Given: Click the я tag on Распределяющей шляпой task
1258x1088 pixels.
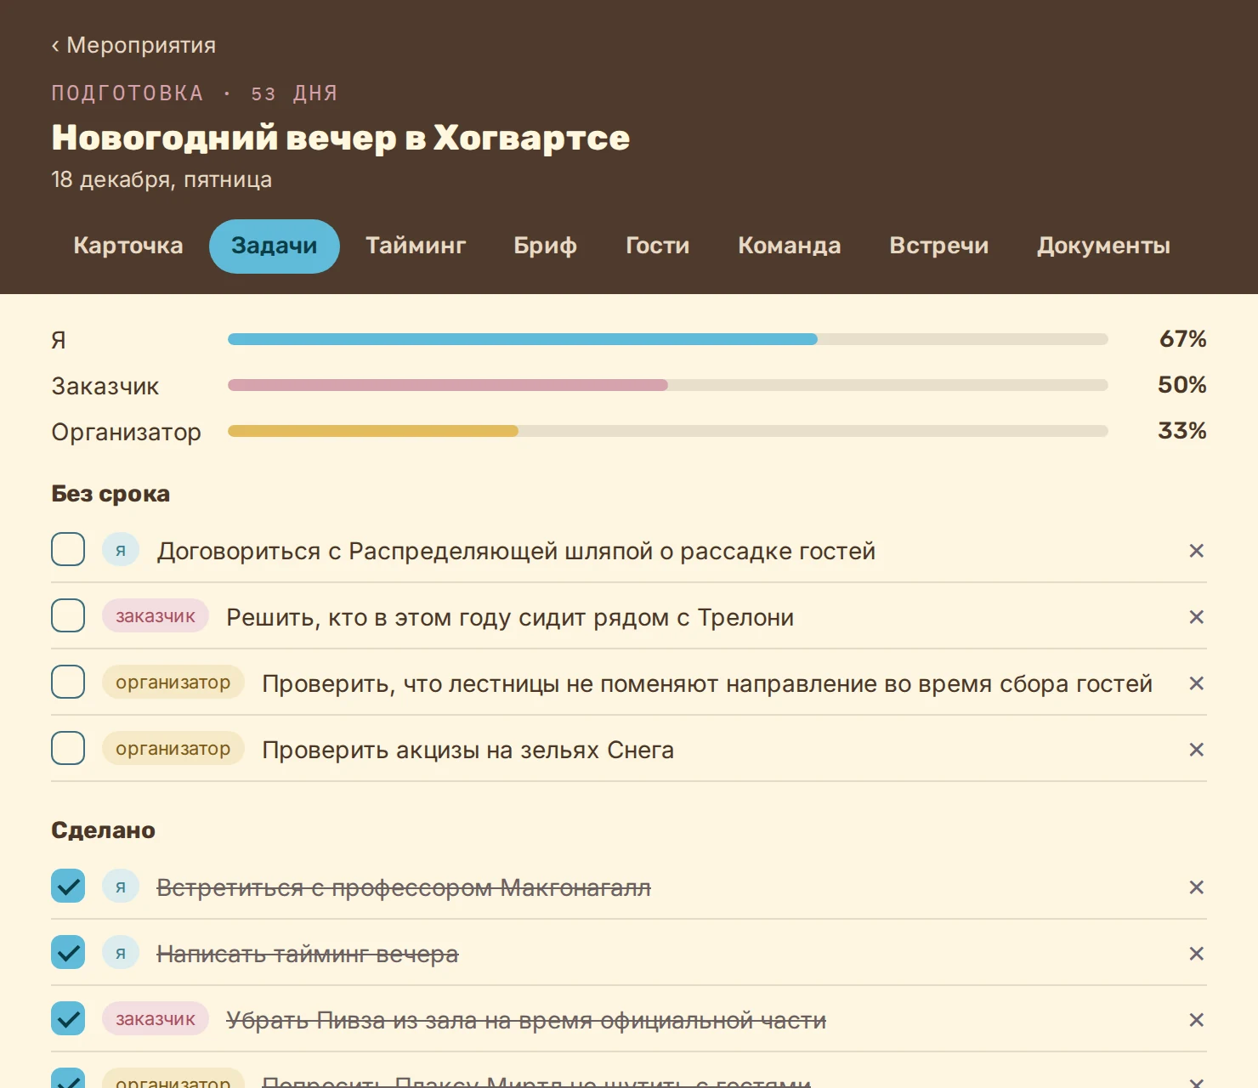Looking at the screenshot, I should pyautogui.click(x=121, y=550).
